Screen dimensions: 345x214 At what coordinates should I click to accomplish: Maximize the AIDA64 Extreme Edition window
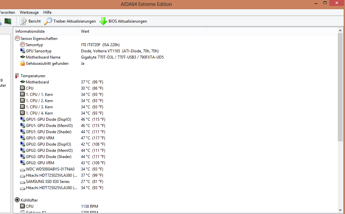(x=325, y=3)
